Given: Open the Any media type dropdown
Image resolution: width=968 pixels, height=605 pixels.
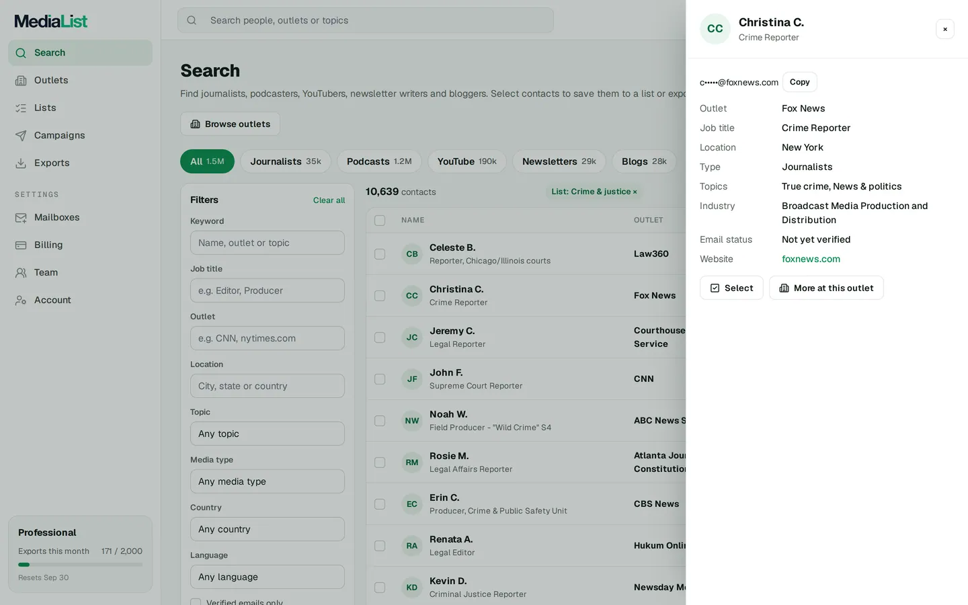Looking at the screenshot, I should (268, 481).
